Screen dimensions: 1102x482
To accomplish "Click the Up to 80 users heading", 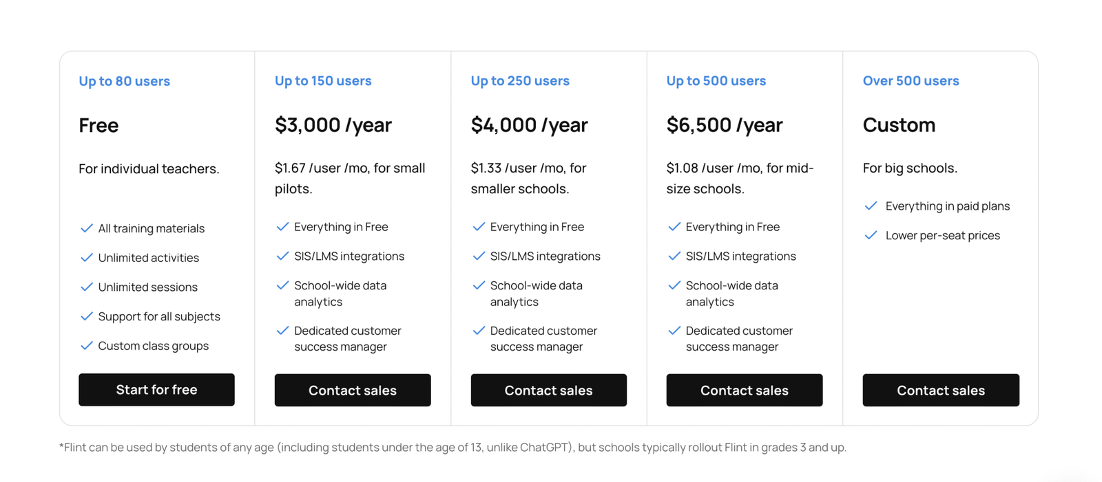I will pos(124,81).
